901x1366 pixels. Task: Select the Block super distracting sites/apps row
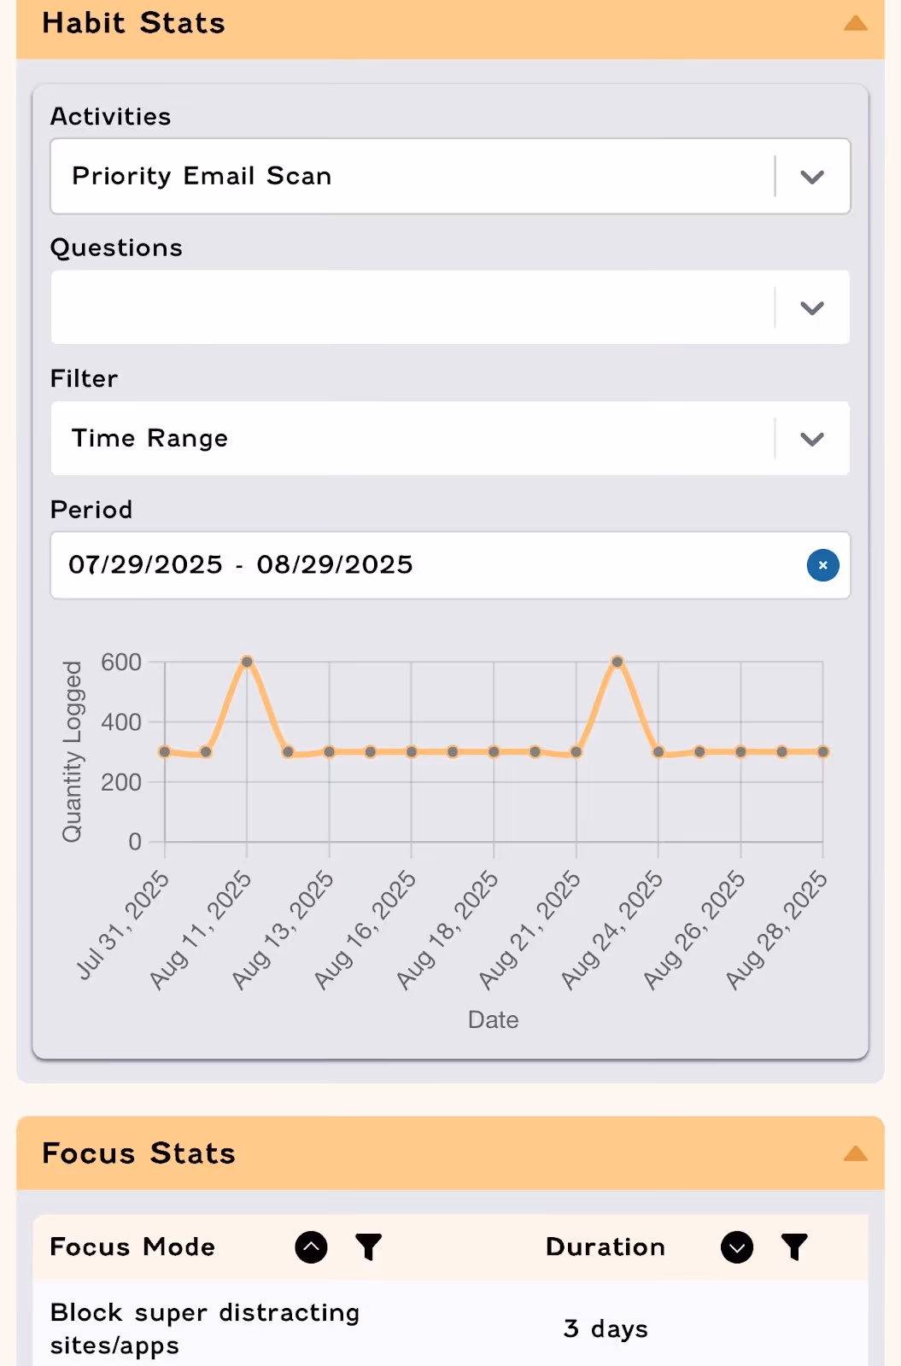pyautogui.click(x=450, y=1328)
